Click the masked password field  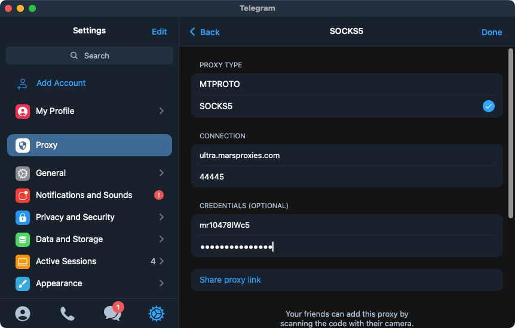[347, 246]
